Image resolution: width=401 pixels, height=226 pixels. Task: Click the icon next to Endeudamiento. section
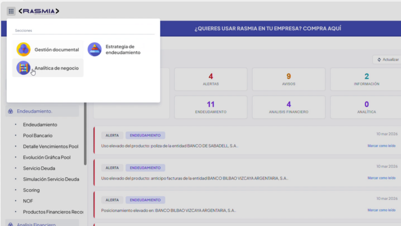[10, 111]
